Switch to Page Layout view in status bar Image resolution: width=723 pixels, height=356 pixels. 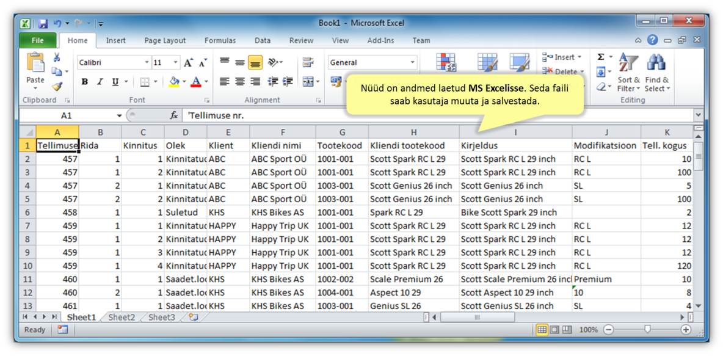coord(554,330)
